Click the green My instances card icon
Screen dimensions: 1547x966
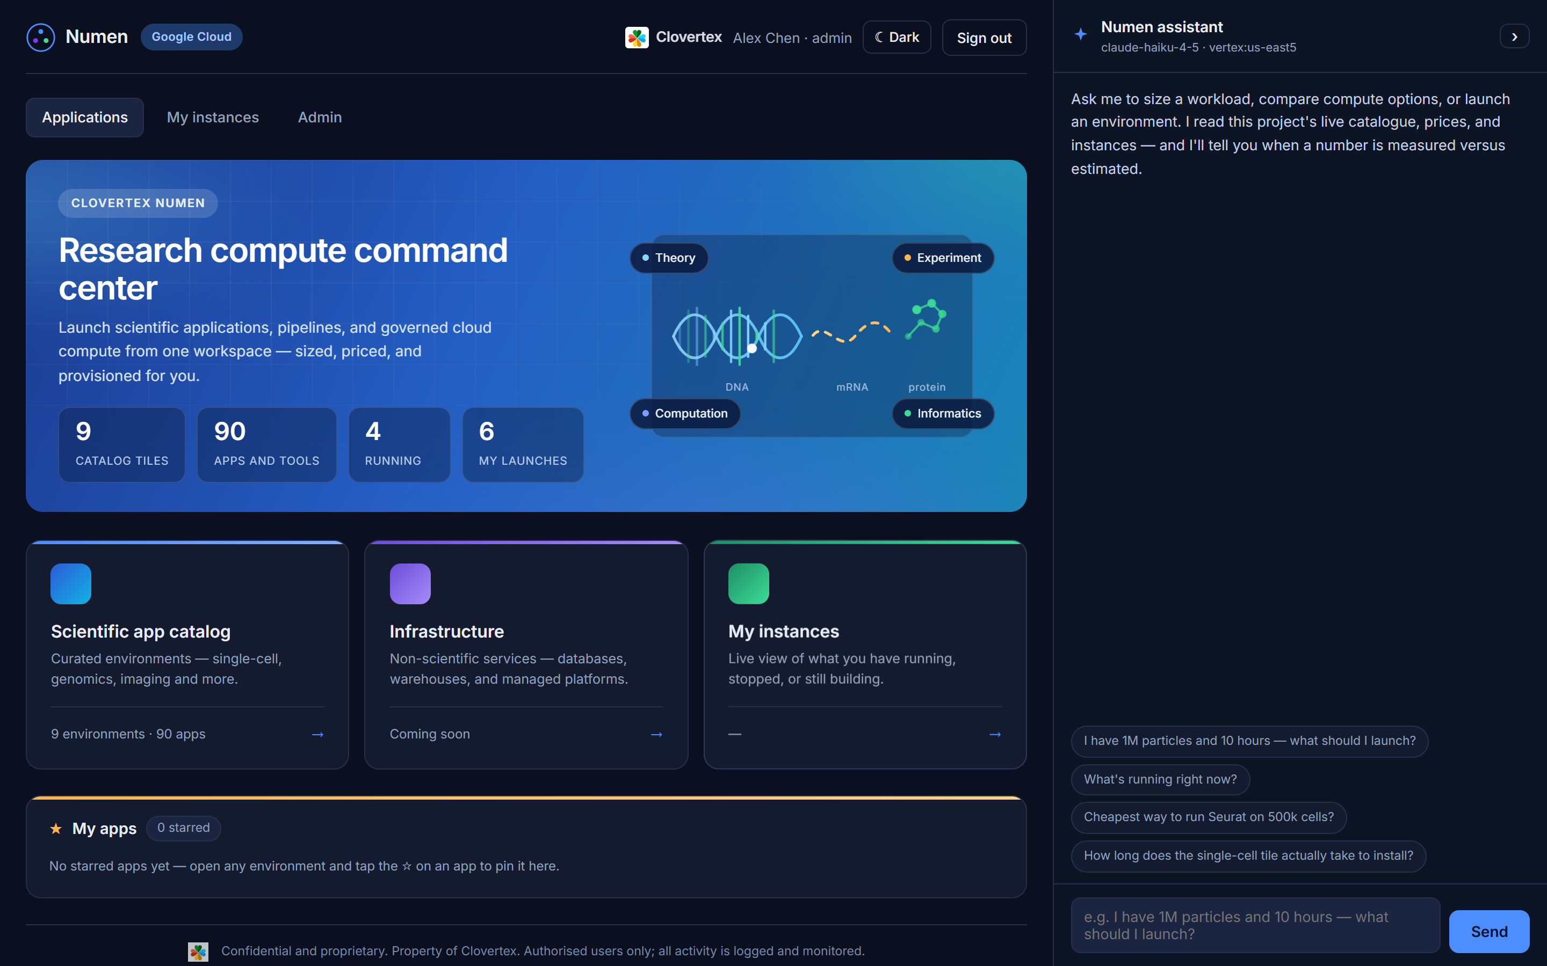click(x=749, y=583)
